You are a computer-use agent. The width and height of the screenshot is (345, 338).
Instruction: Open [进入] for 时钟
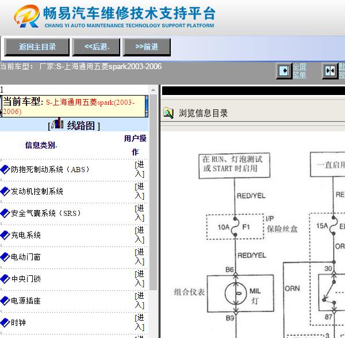click(140, 322)
